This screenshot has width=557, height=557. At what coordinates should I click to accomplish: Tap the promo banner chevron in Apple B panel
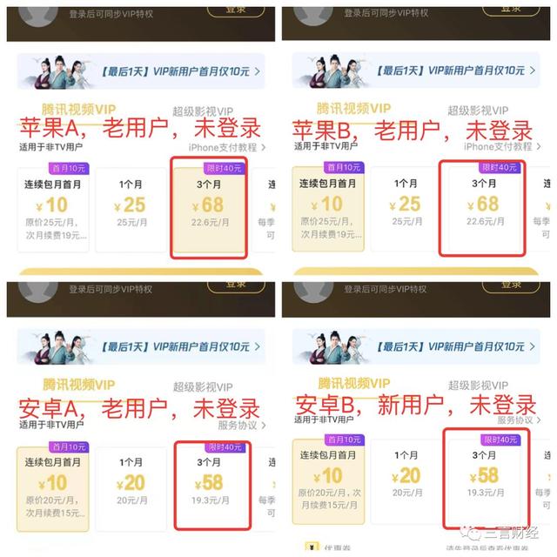pos(532,70)
